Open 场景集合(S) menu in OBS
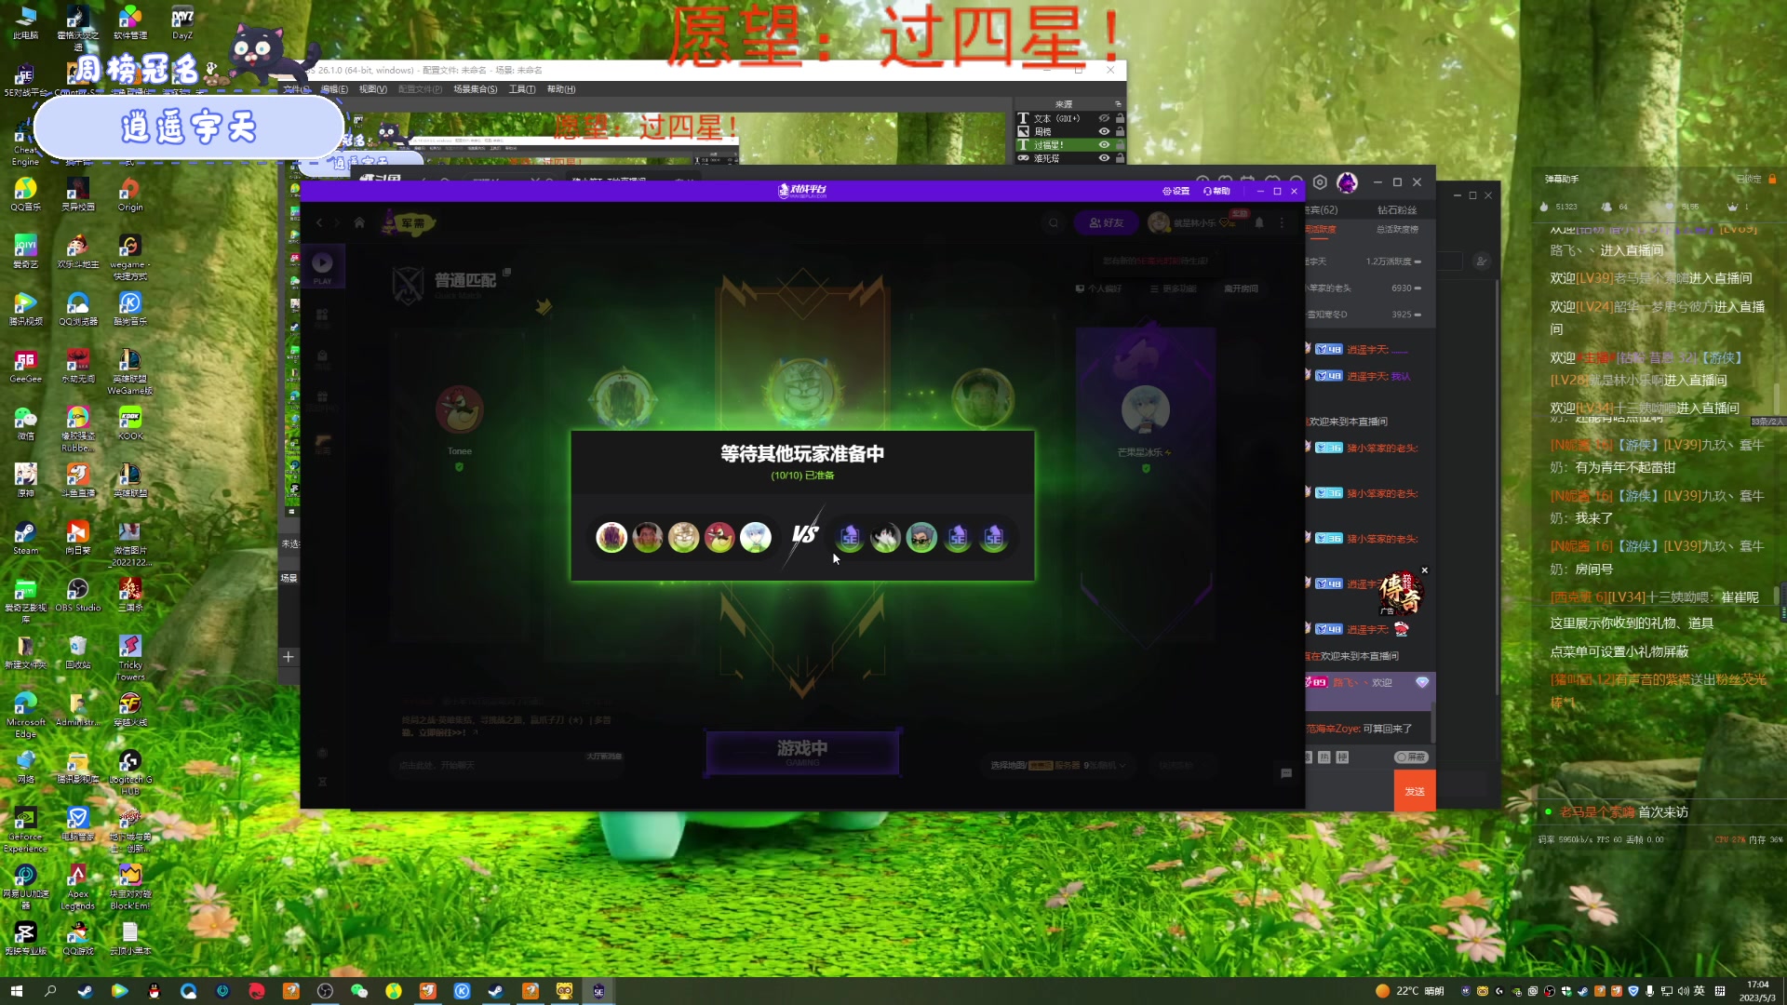The height and width of the screenshot is (1005, 1787). coord(476,89)
